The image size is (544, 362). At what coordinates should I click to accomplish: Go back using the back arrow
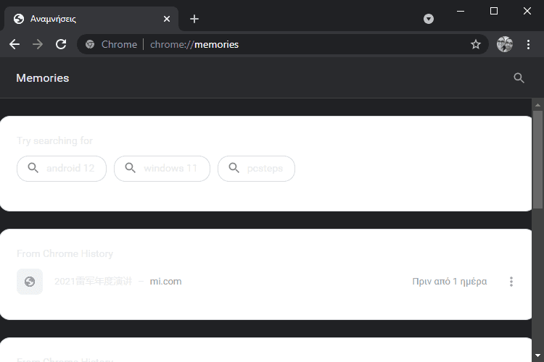coord(15,44)
